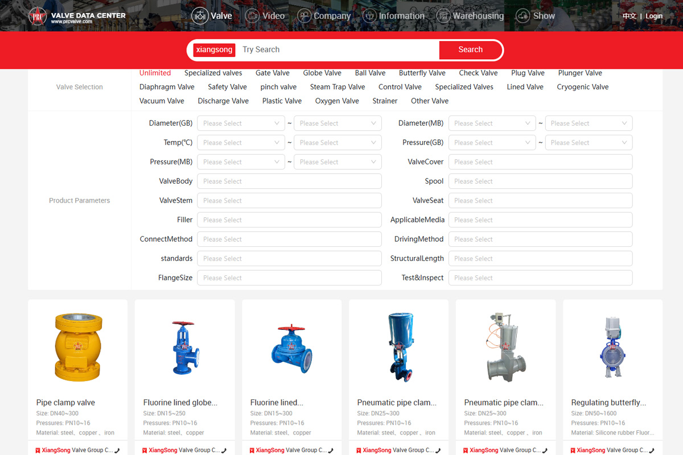Viewport: 683px width, 455px height.
Task: Expand the second Pressure(GB) dropdown
Action: click(589, 143)
